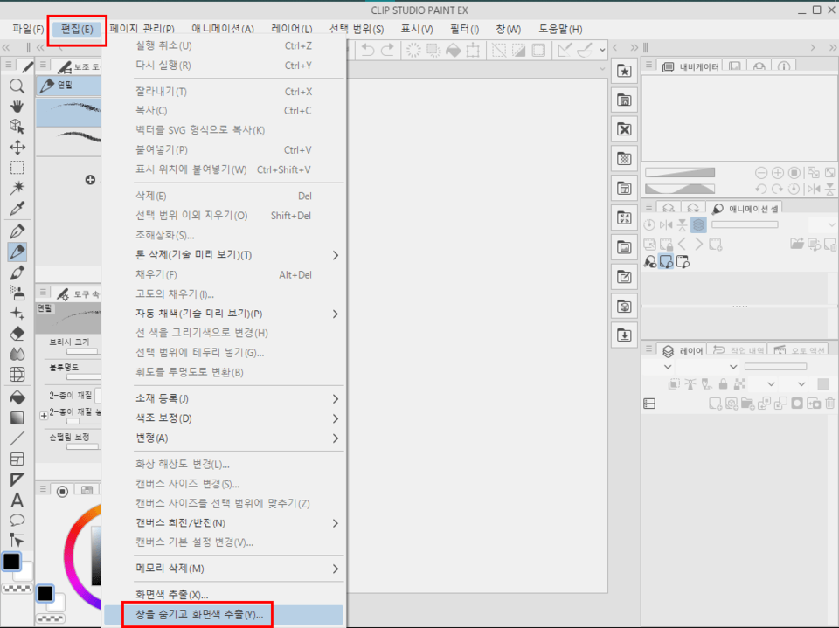
Task: Click 화면색 추출(X)... menu entry
Action: (x=171, y=596)
